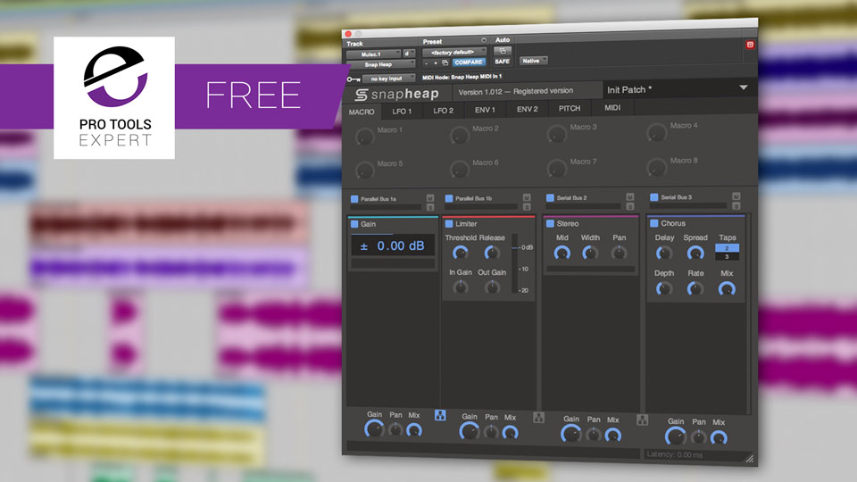Click the plug-in automation enable icon under Auto
Viewport: 857px width, 482px height.
click(503, 51)
